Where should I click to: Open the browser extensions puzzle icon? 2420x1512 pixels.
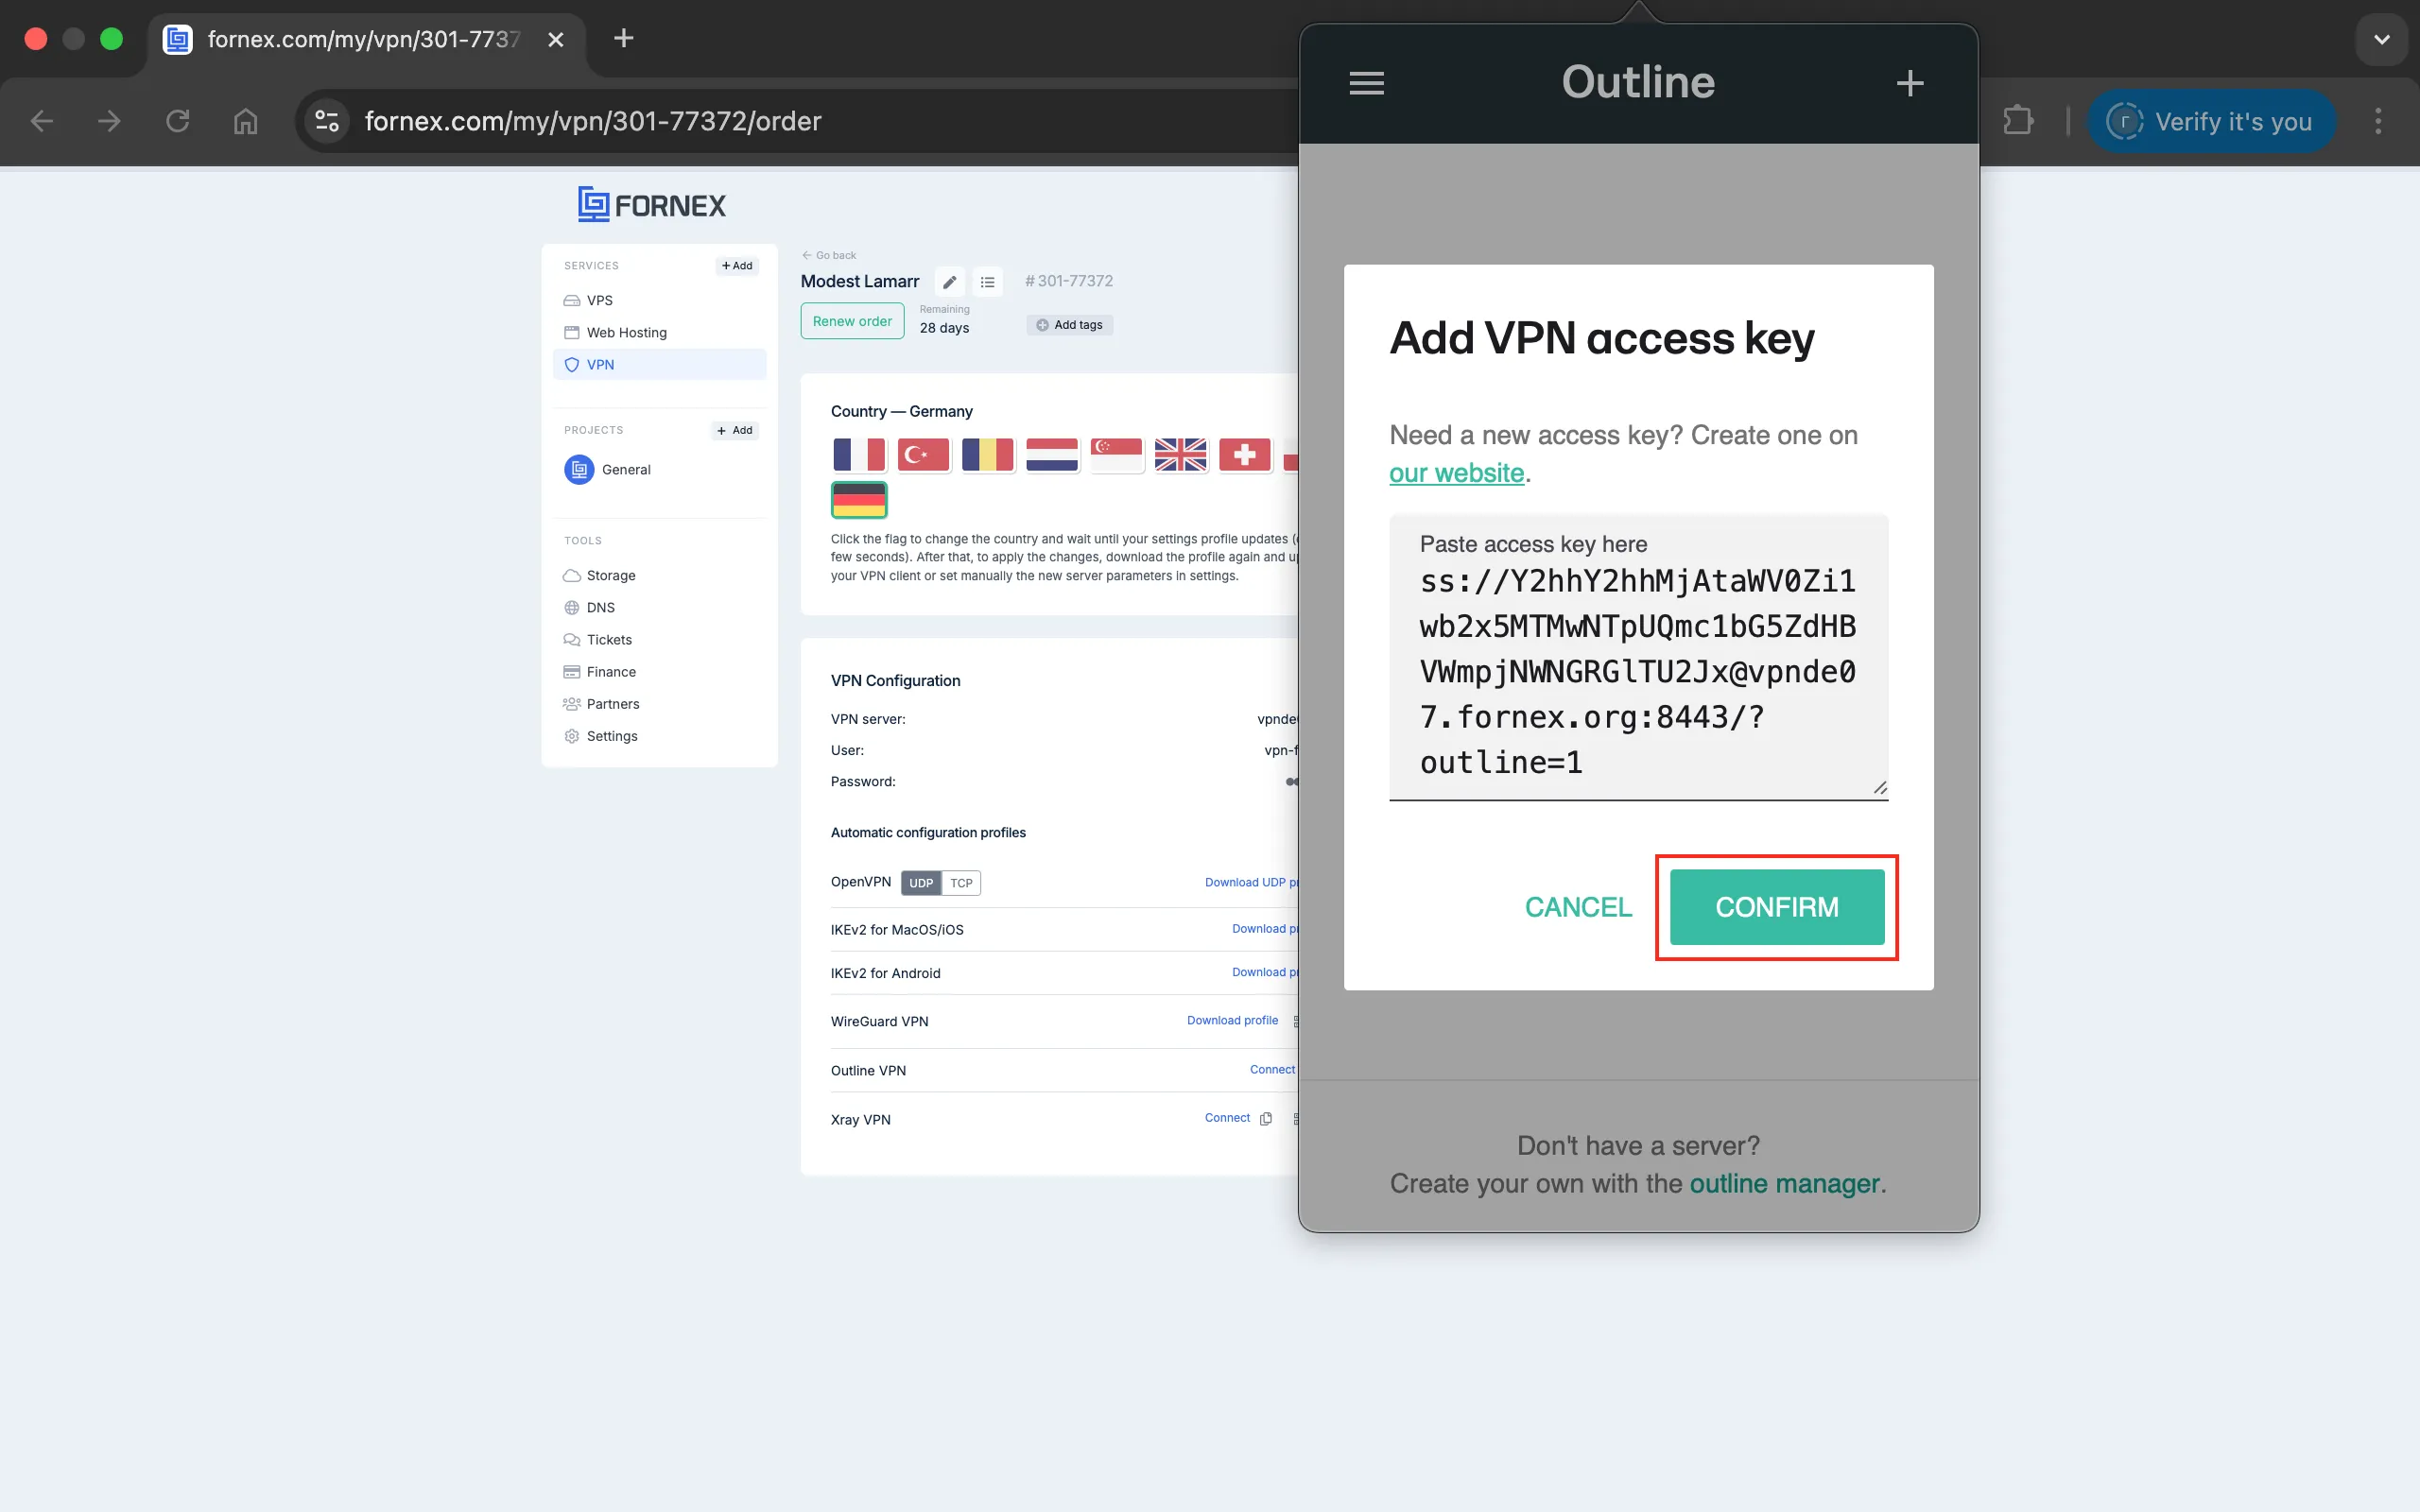2018,121
